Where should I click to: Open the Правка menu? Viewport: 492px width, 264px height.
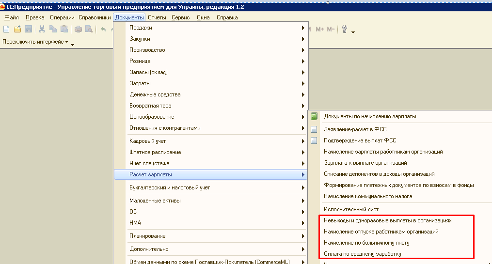coord(35,17)
